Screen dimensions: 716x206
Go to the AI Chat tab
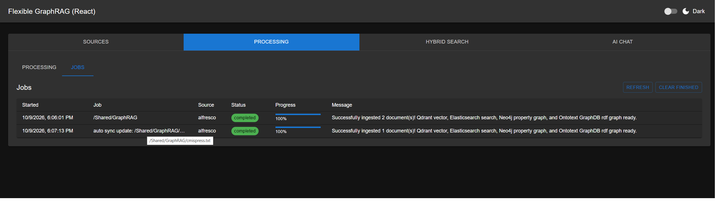tap(622, 42)
